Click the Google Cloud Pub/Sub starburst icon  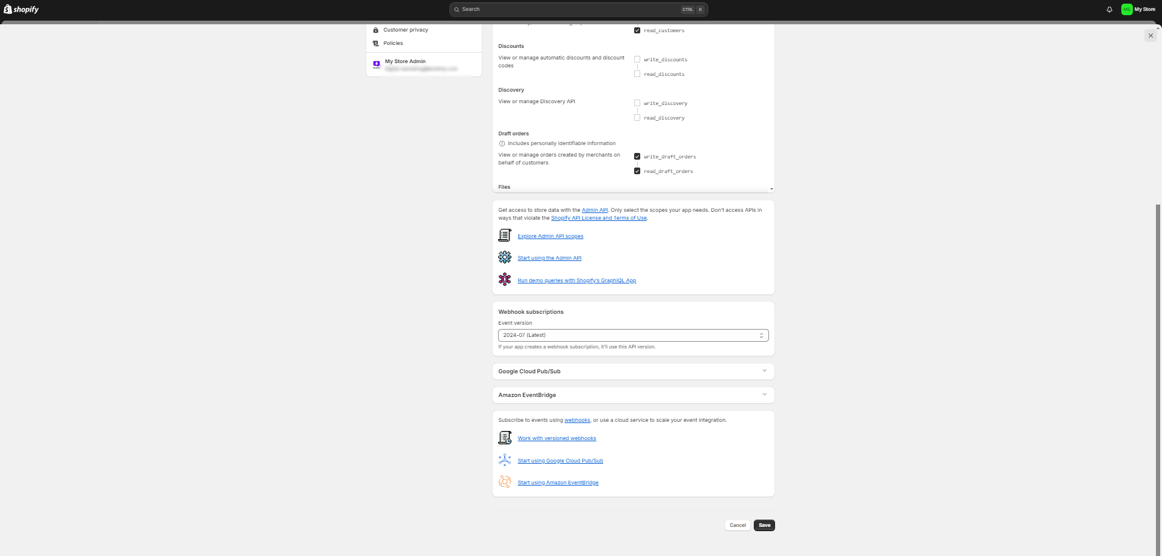pos(504,459)
